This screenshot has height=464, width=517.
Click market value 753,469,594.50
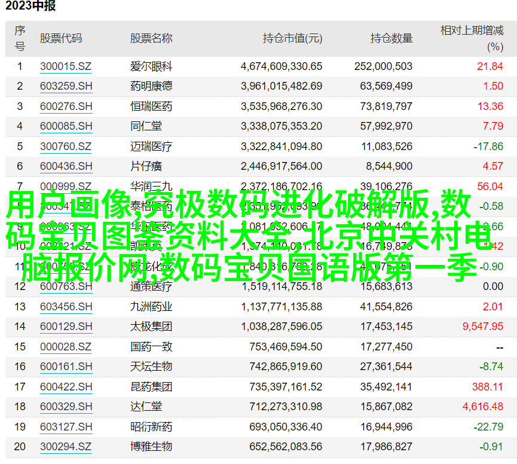point(286,347)
